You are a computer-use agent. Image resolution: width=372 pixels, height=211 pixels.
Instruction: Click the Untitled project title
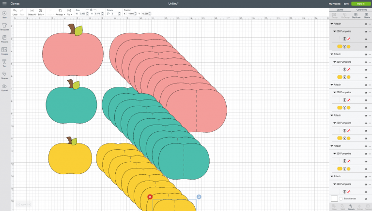click(173, 4)
